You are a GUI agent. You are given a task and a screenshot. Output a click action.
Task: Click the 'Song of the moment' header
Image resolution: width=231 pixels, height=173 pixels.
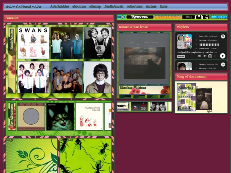[201, 77]
